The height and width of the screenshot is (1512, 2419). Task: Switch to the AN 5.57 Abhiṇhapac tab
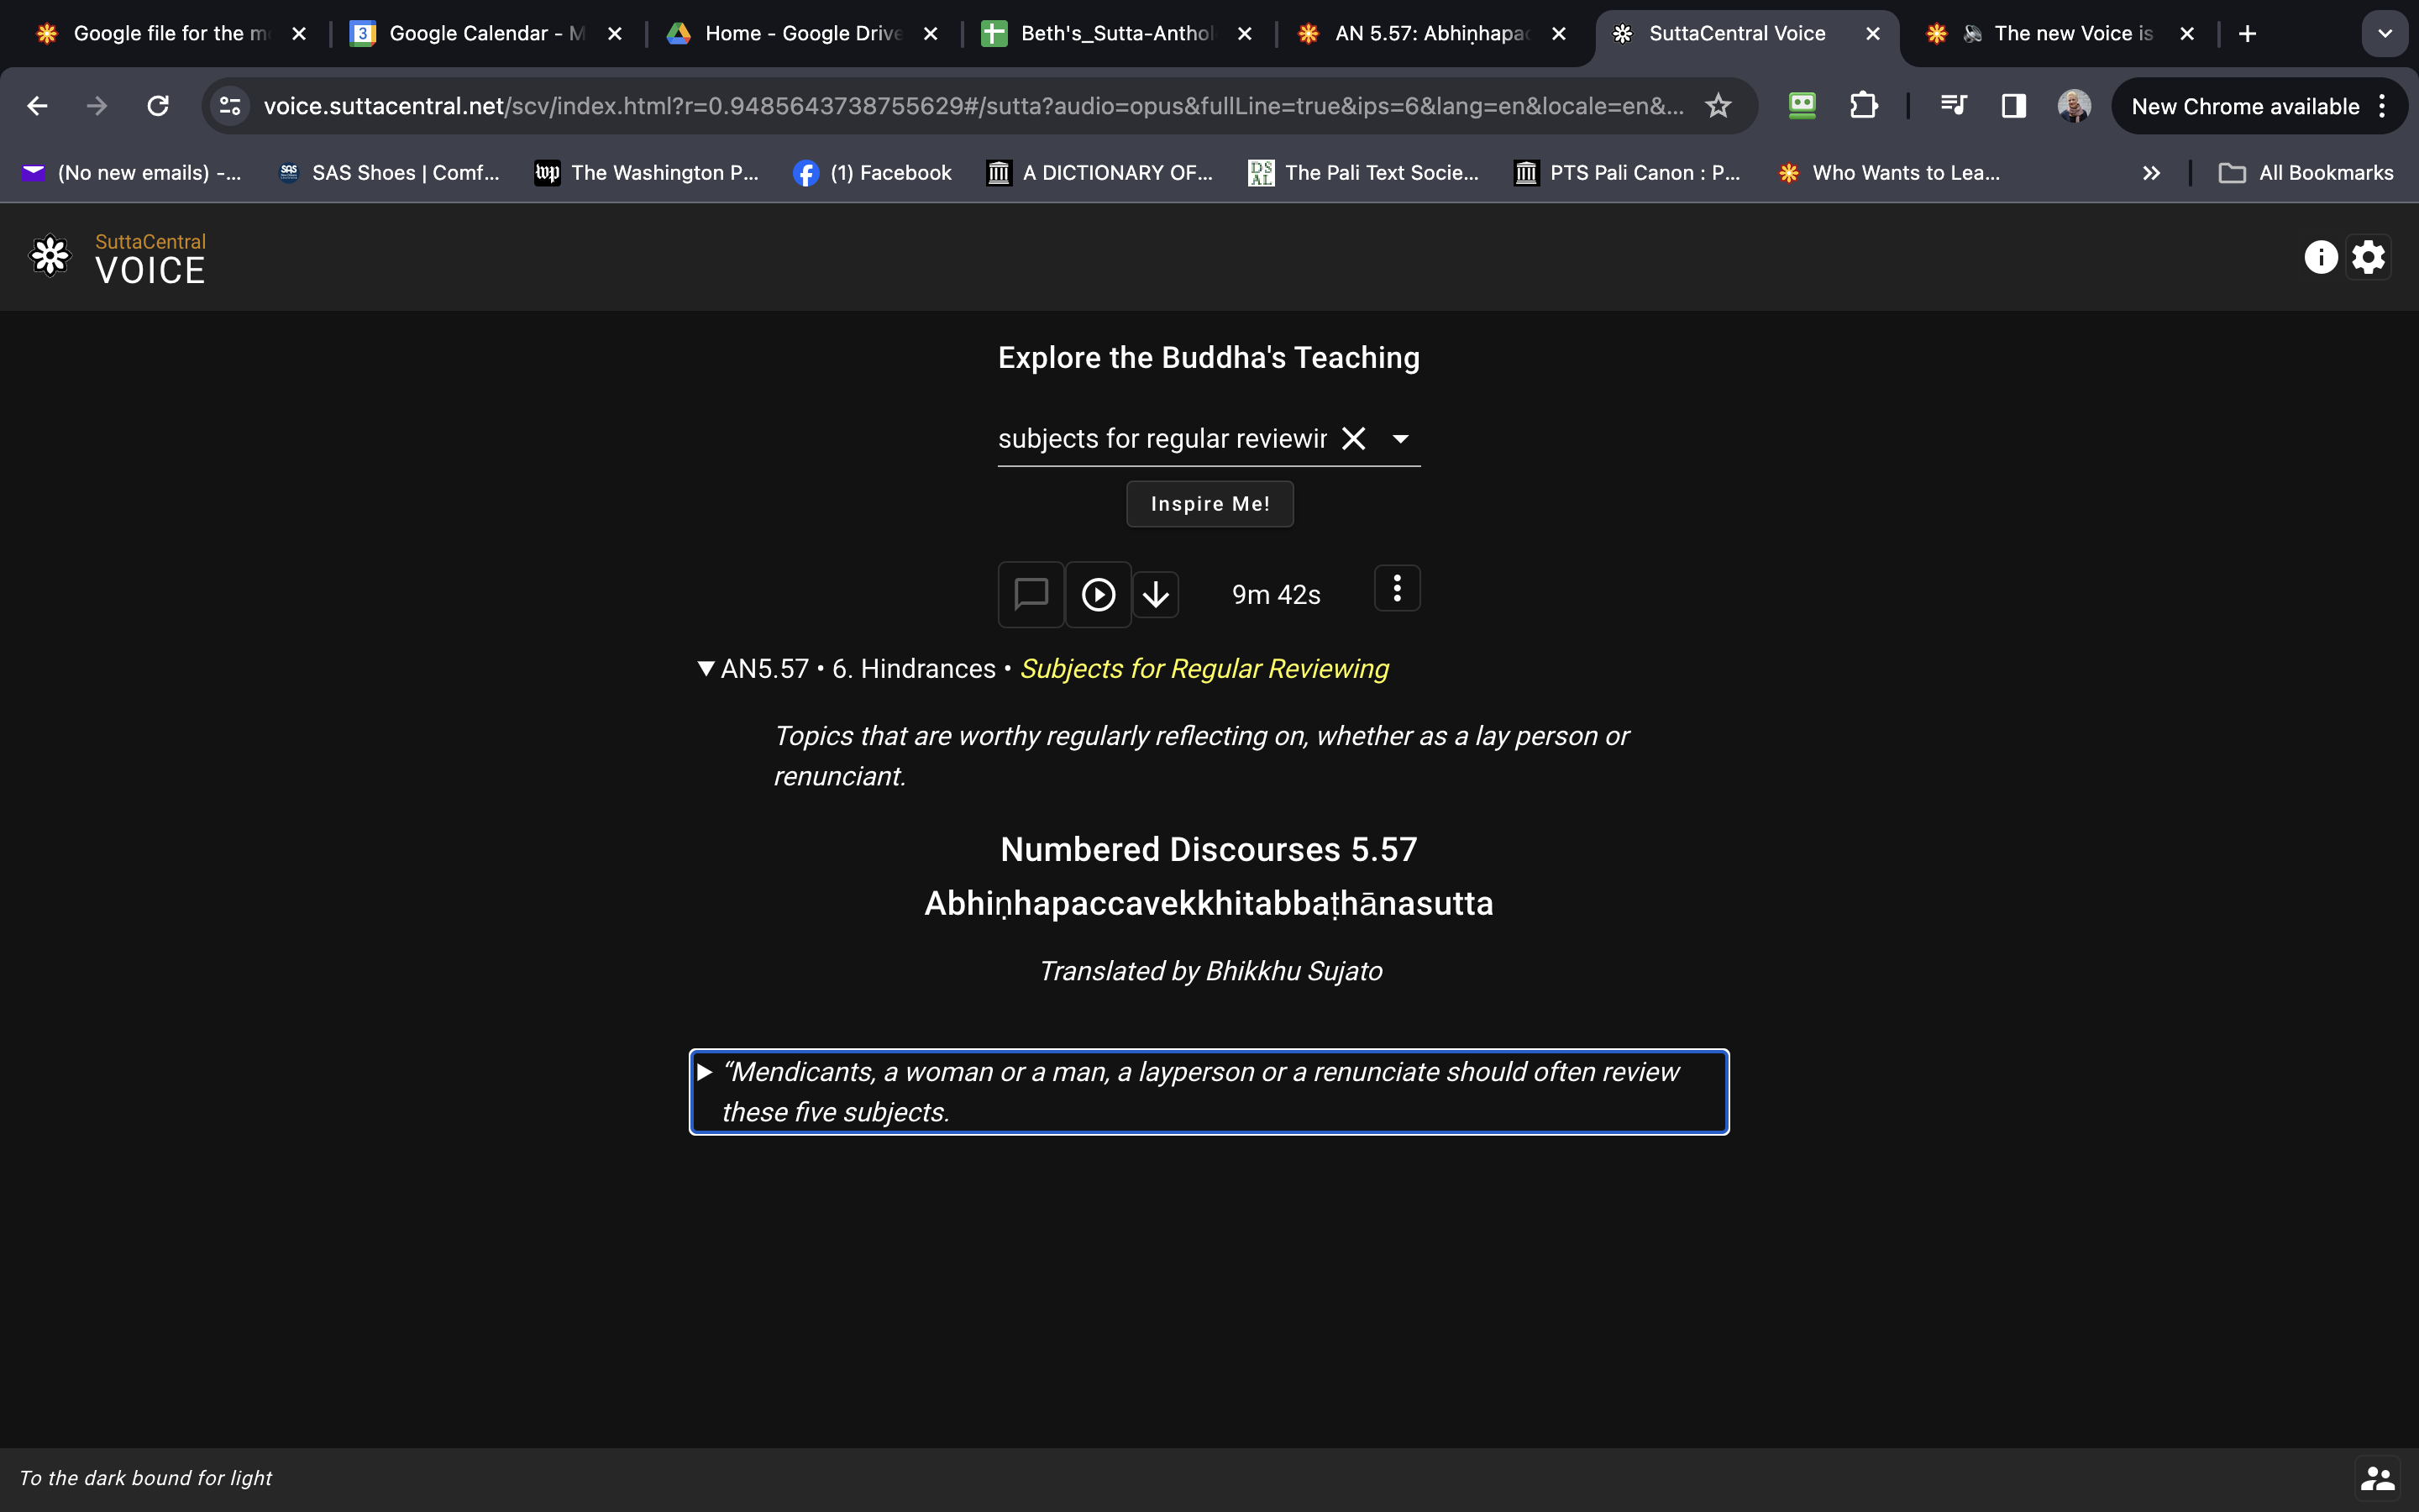click(x=1430, y=34)
